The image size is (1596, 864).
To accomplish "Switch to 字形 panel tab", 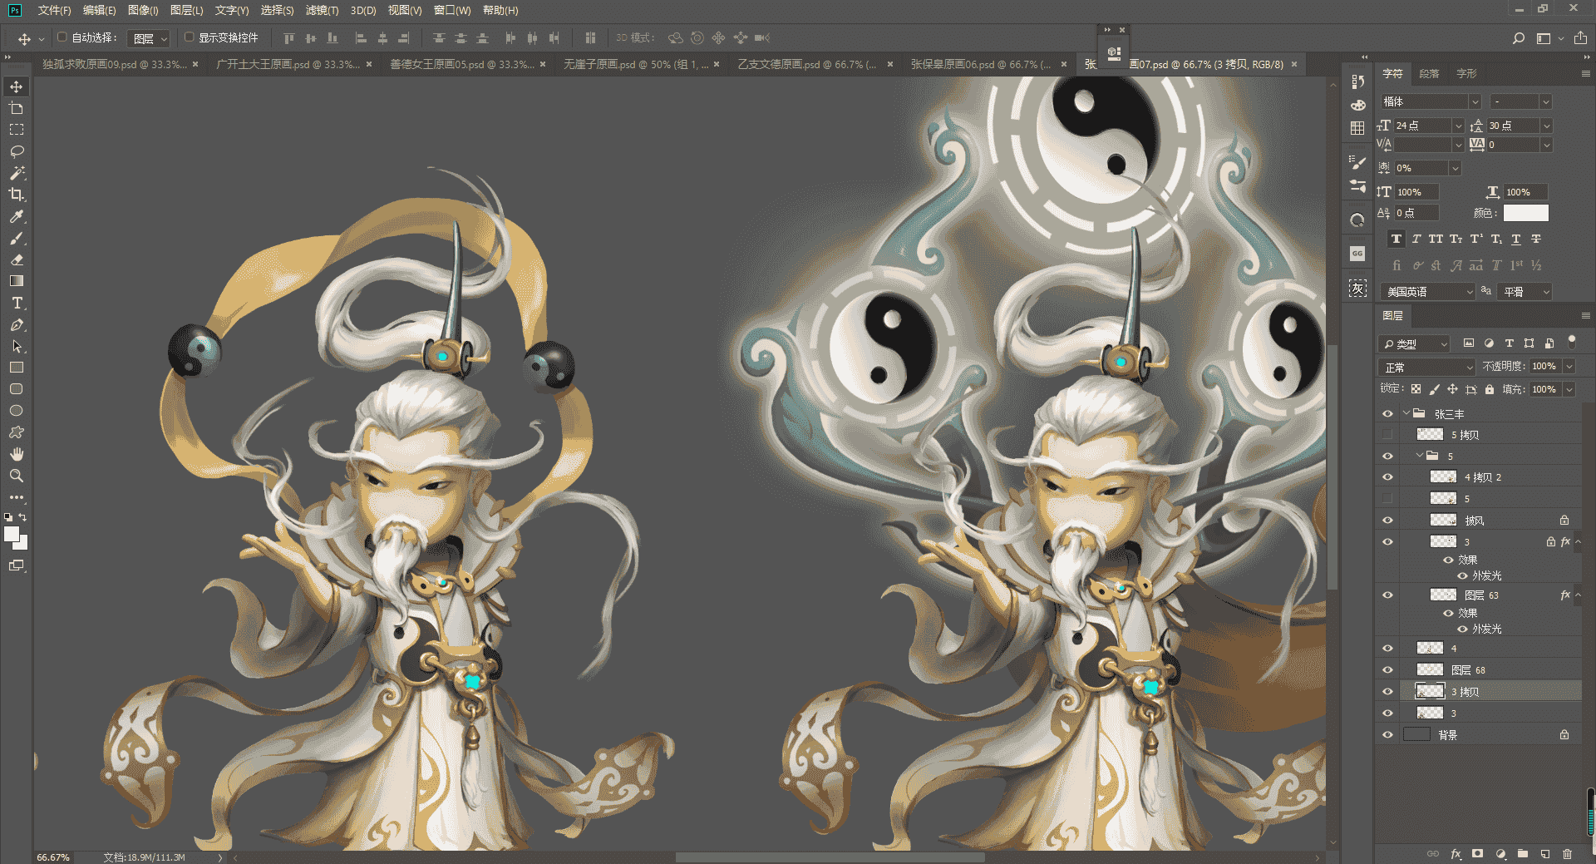I will [1466, 74].
